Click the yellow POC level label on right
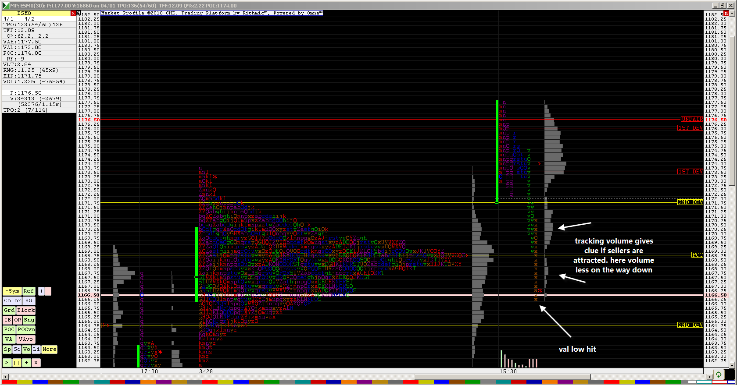The image size is (737, 385). [698, 255]
